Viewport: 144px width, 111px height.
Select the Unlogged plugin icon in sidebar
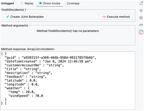141,32
